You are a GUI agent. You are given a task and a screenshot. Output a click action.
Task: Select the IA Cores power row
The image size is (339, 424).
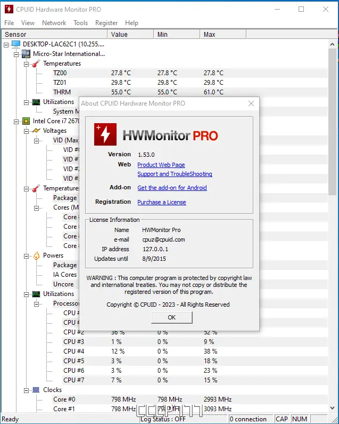click(65, 275)
